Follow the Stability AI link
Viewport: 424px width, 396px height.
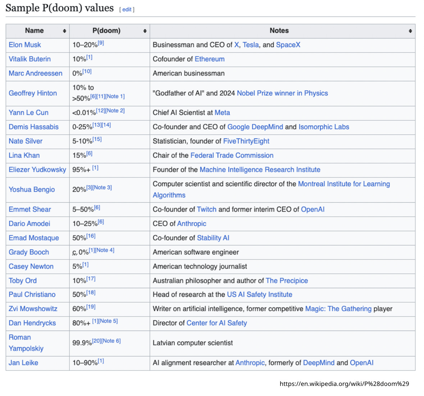(x=213, y=238)
